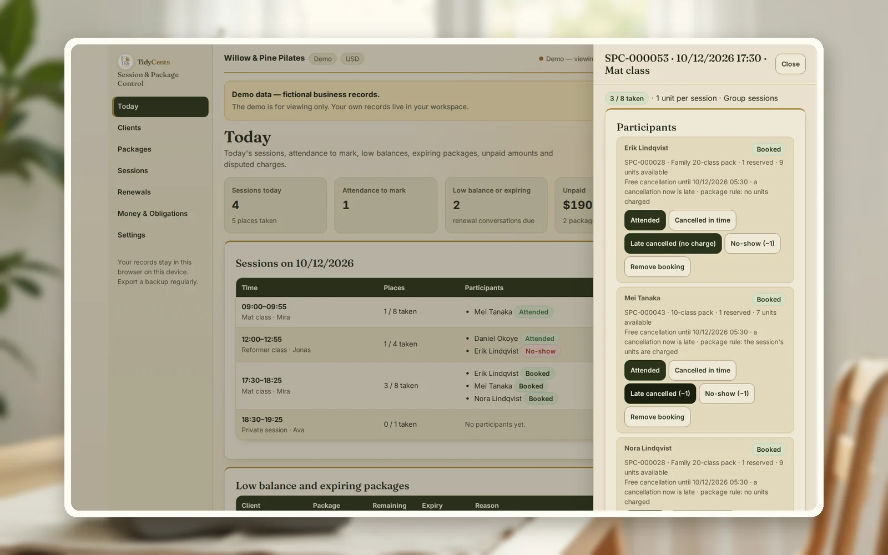The width and height of the screenshot is (888, 555).
Task: Click the Time column header
Action: click(x=250, y=288)
